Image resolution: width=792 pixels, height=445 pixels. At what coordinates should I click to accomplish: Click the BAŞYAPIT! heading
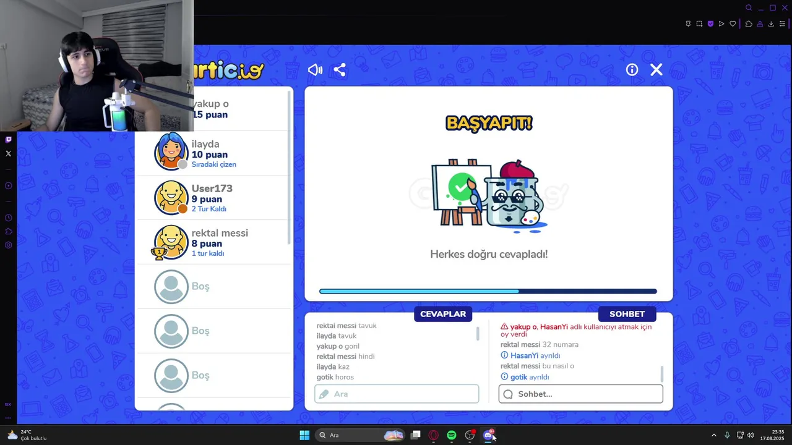click(489, 123)
